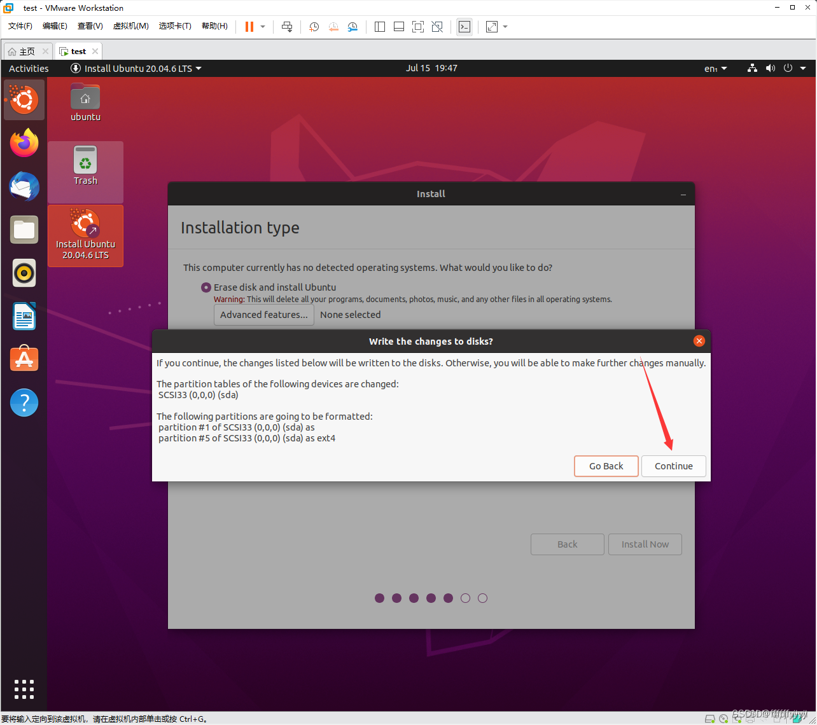This screenshot has width=817, height=725.
Task: Select Erase disk and install Ubuntu radio
Action: coord(206,287)
